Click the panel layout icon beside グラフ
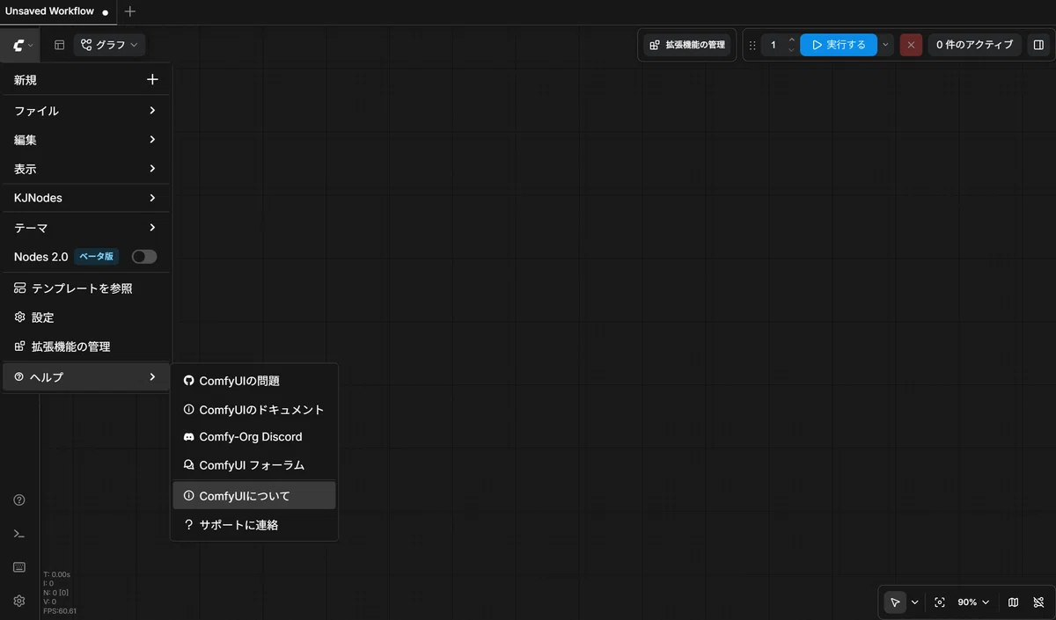Viewport: 1056px width, 620px height. click(x=60, y=45)
